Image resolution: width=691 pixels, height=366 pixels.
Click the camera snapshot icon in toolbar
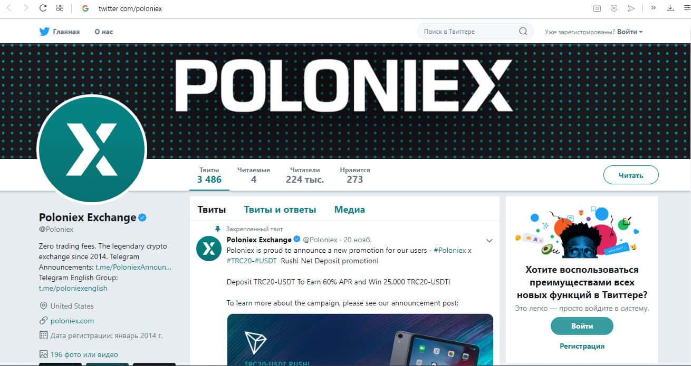coord(597,8)
